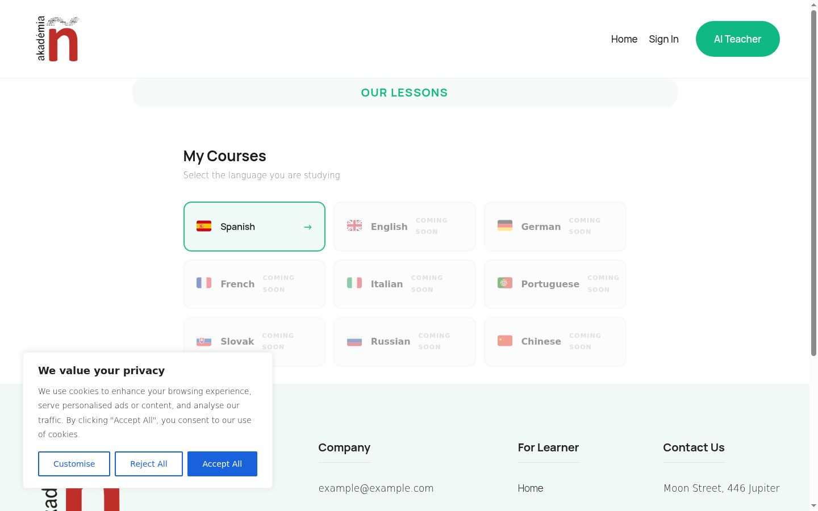Click the 'We value your privacy' heading
Image resolution: width=818 pixels, height=511 pixels.
click(102, 371)
